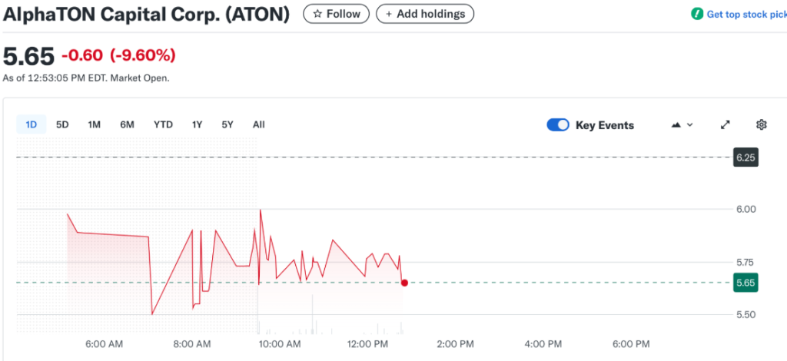Click the 6.25 previous close label
Viewport: 787px width, 361px height.
tap(745, 157)
